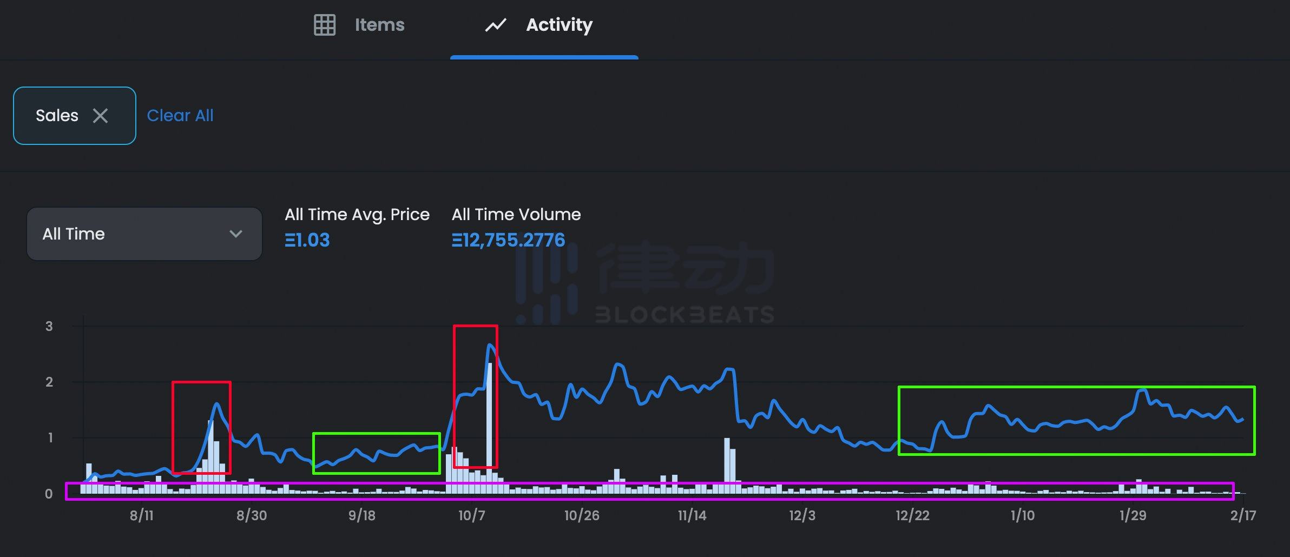Click the 2/17 date axis label

tap(1243, 515)
